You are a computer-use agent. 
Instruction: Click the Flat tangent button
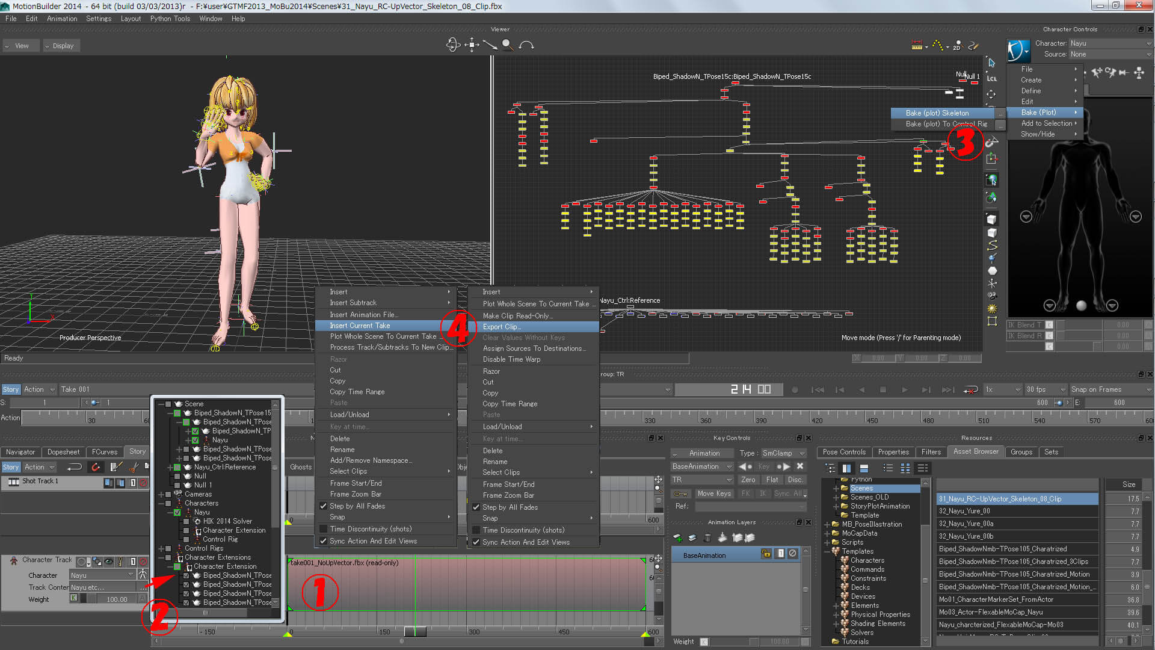tap(772, 480)
